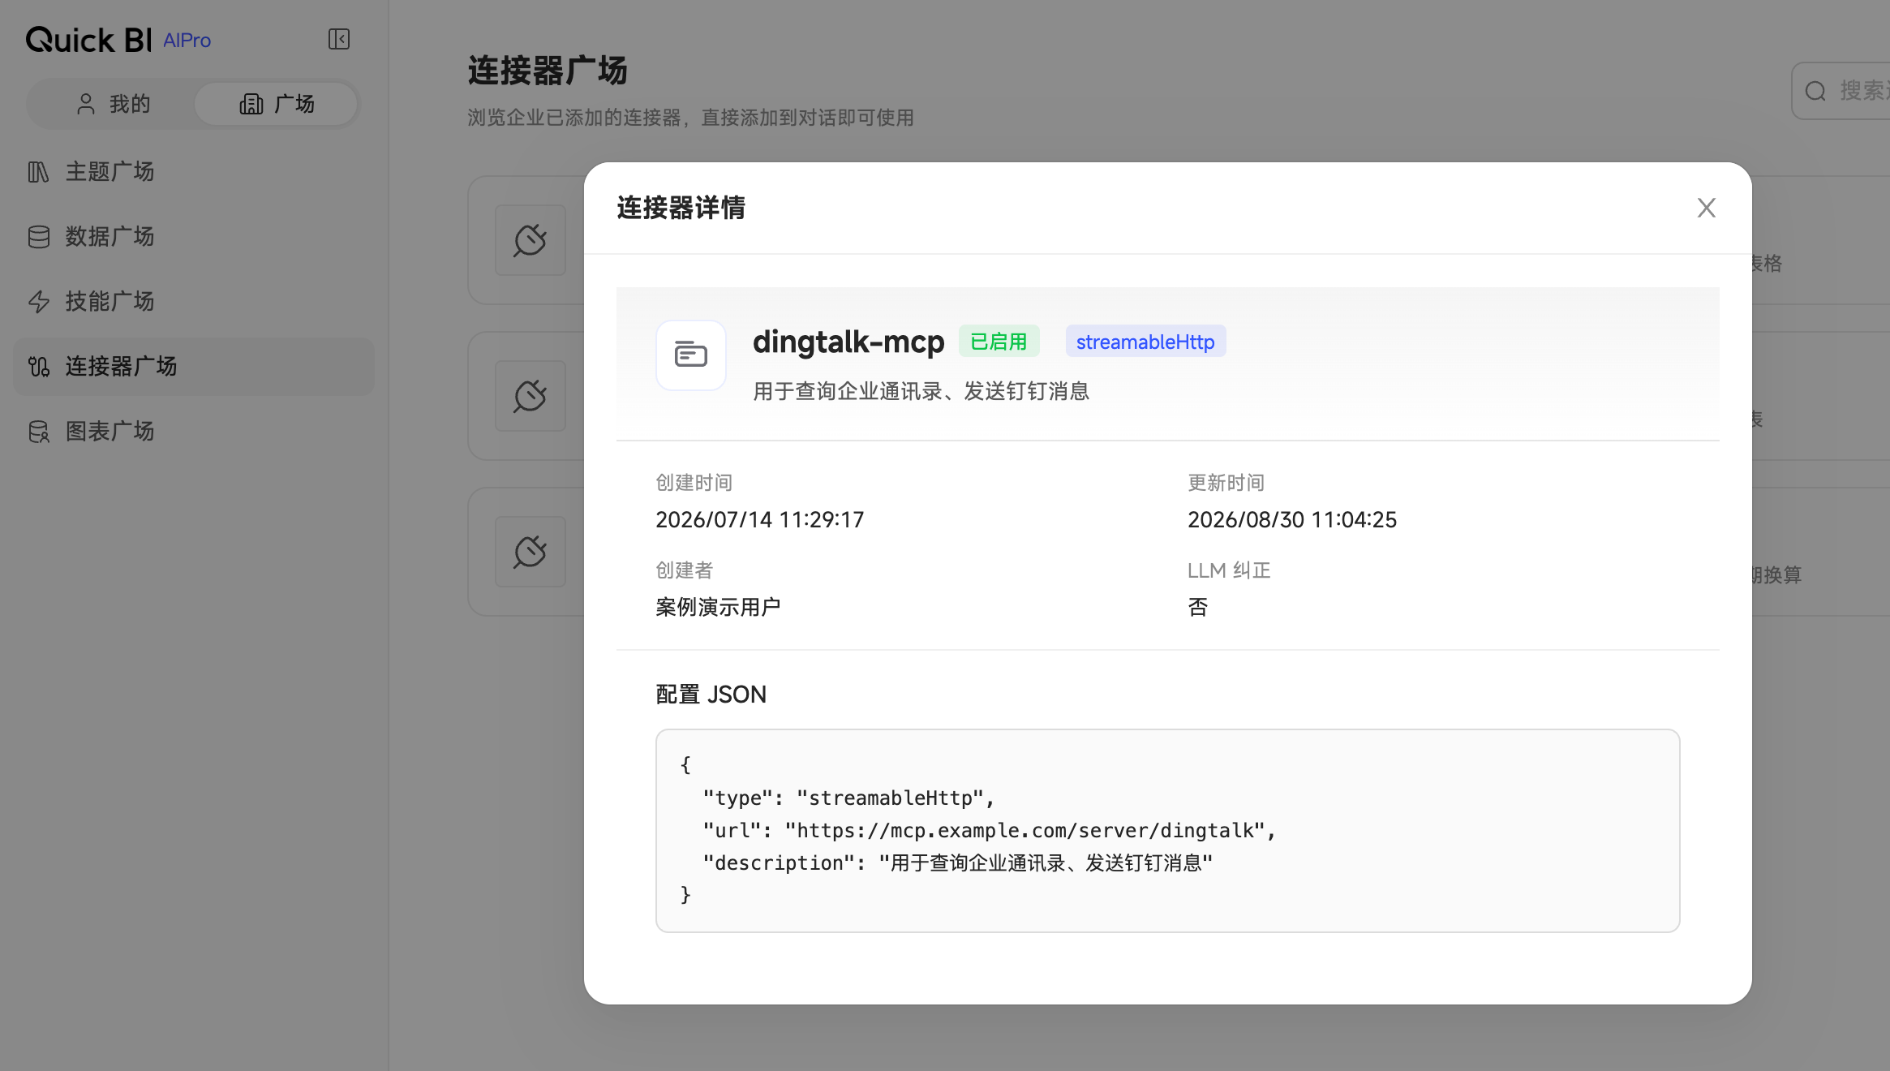Click the search box in connector plaza

click(1841, 91)
